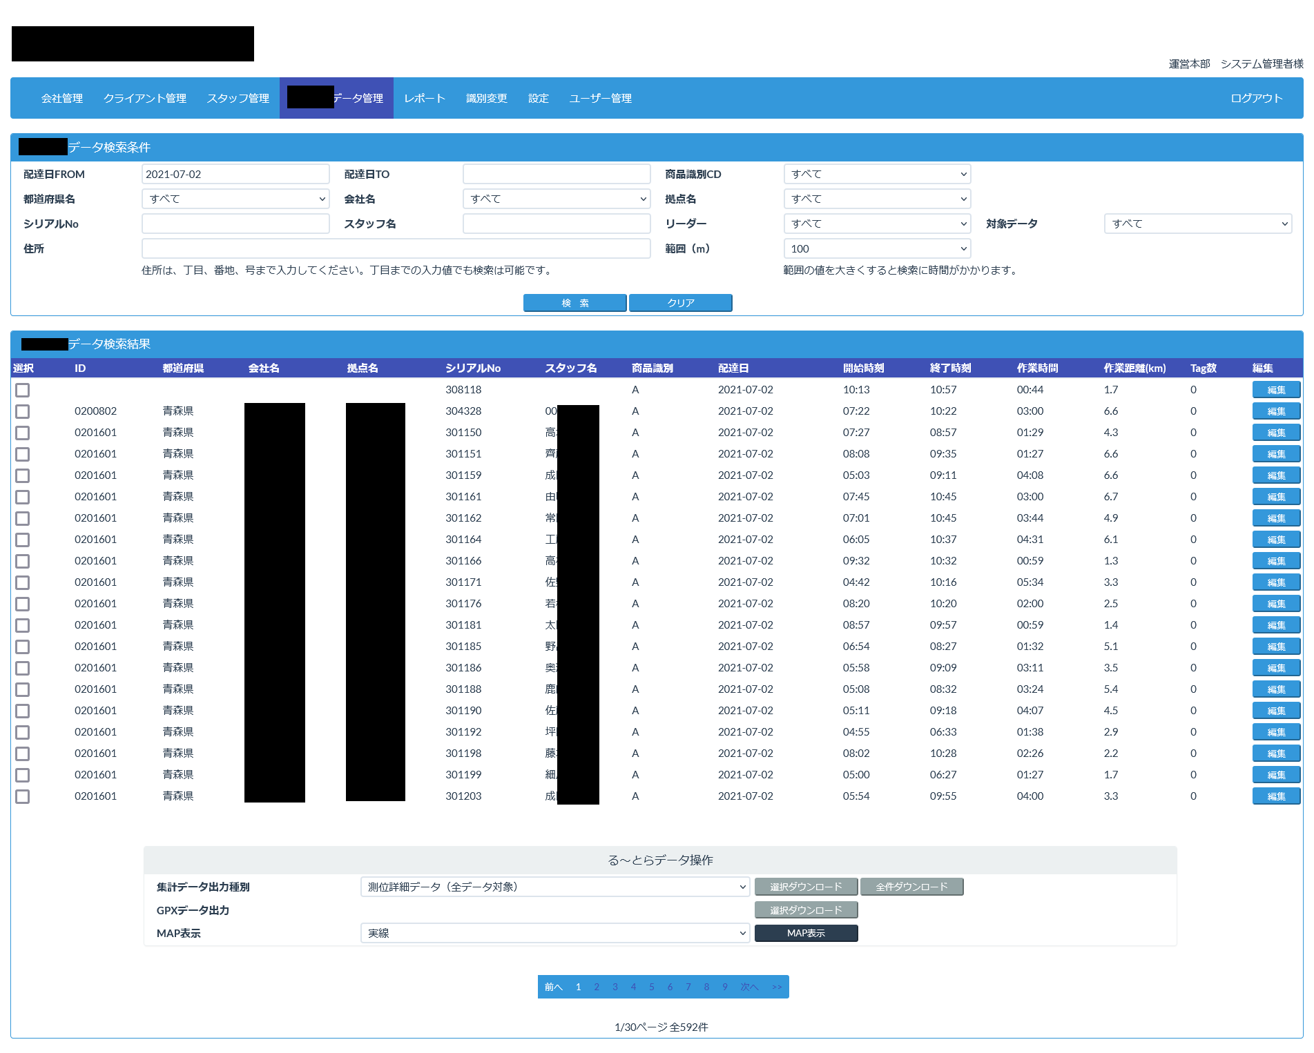Click the ログアウト link
The height and width of the screenshot is (1053, 1314).
click(x=1256, y=98)
